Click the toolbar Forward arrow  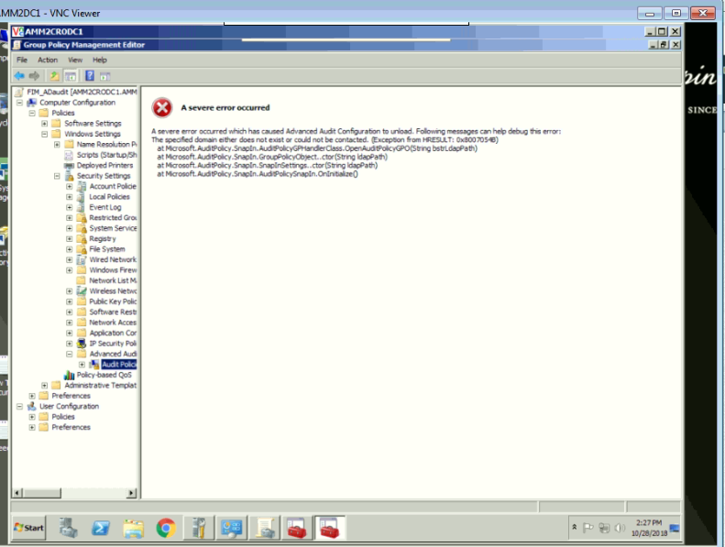tap(34, 76)
